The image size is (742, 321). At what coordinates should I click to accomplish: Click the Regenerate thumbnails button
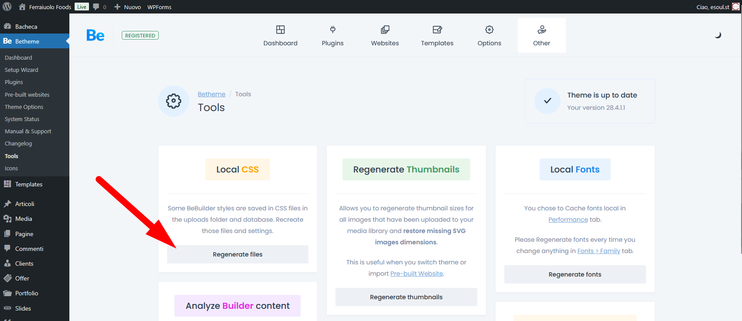pyautogui.click(x=406, y=297)
